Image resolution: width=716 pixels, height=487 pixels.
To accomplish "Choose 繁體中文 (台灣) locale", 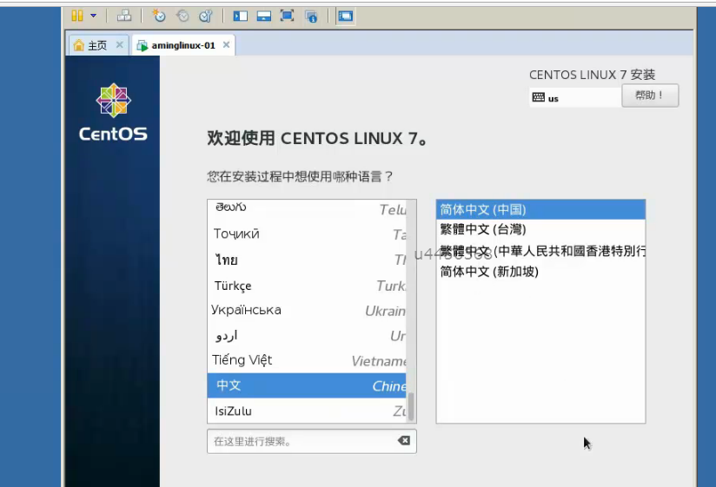I will [x=540, y=229].
